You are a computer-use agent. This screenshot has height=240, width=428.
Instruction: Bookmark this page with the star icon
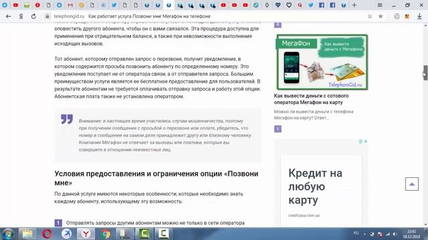tap(381, 16)
